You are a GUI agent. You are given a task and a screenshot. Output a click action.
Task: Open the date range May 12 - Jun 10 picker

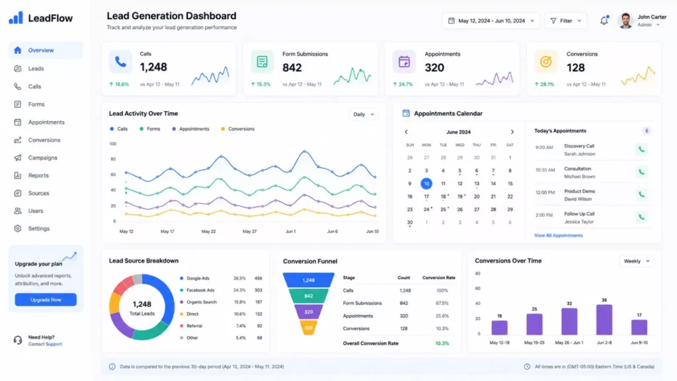pyautogui.click(x=491, y=21)
